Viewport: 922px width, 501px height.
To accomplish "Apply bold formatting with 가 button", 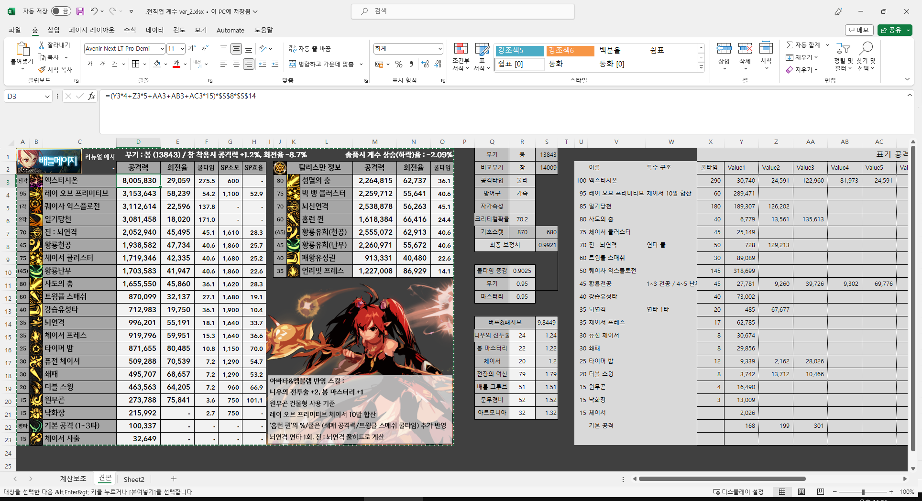I will pos(90,64).
